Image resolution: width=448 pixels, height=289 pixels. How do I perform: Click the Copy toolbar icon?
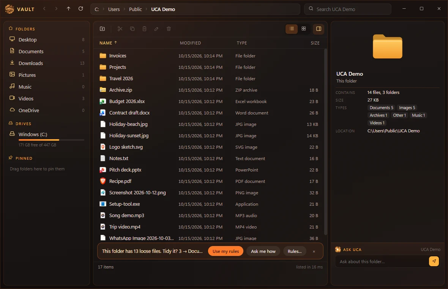tap(132, 29)
